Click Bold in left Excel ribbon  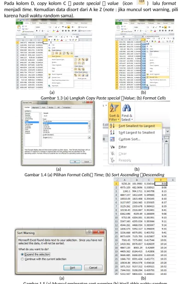[37, 31]
